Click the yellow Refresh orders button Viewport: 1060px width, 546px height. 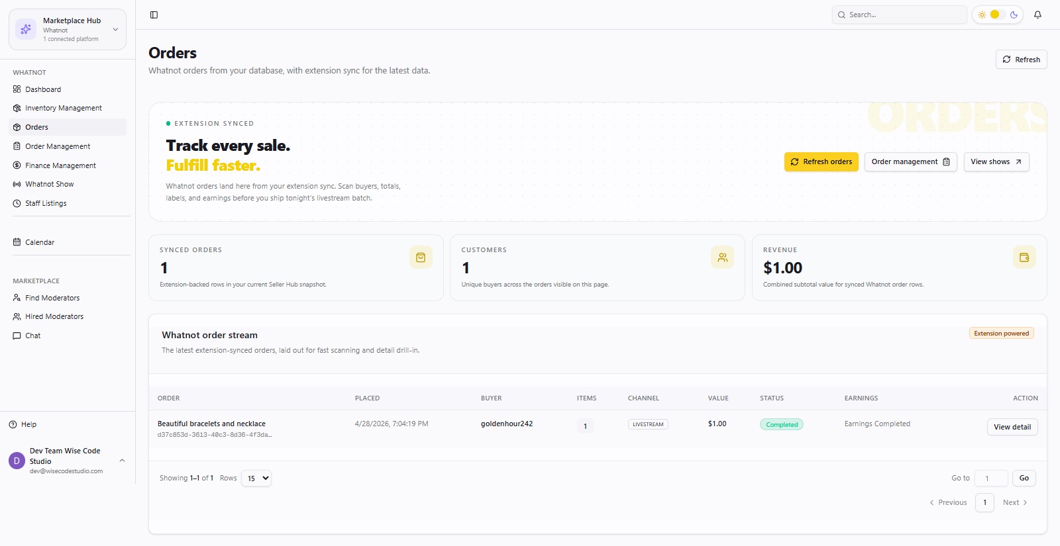pyautogui.click(x=821, y=161)
